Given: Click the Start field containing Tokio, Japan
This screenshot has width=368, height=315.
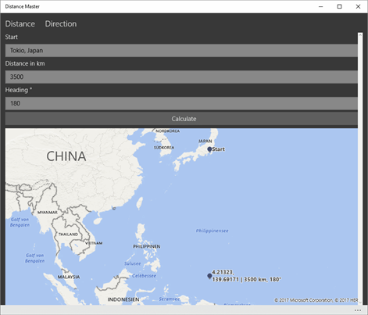Looking at the screenshot, I should [181, 50].
